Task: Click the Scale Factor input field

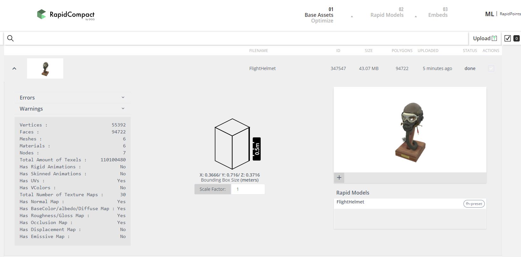Action: (248, 189)
